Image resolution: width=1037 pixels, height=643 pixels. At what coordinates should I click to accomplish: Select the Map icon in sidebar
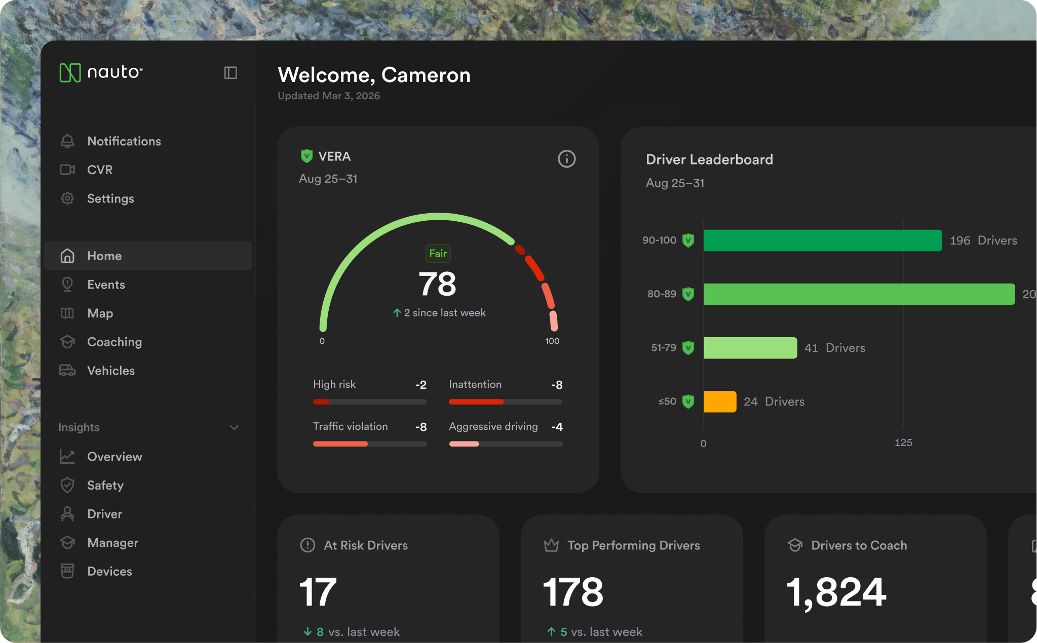67,313
